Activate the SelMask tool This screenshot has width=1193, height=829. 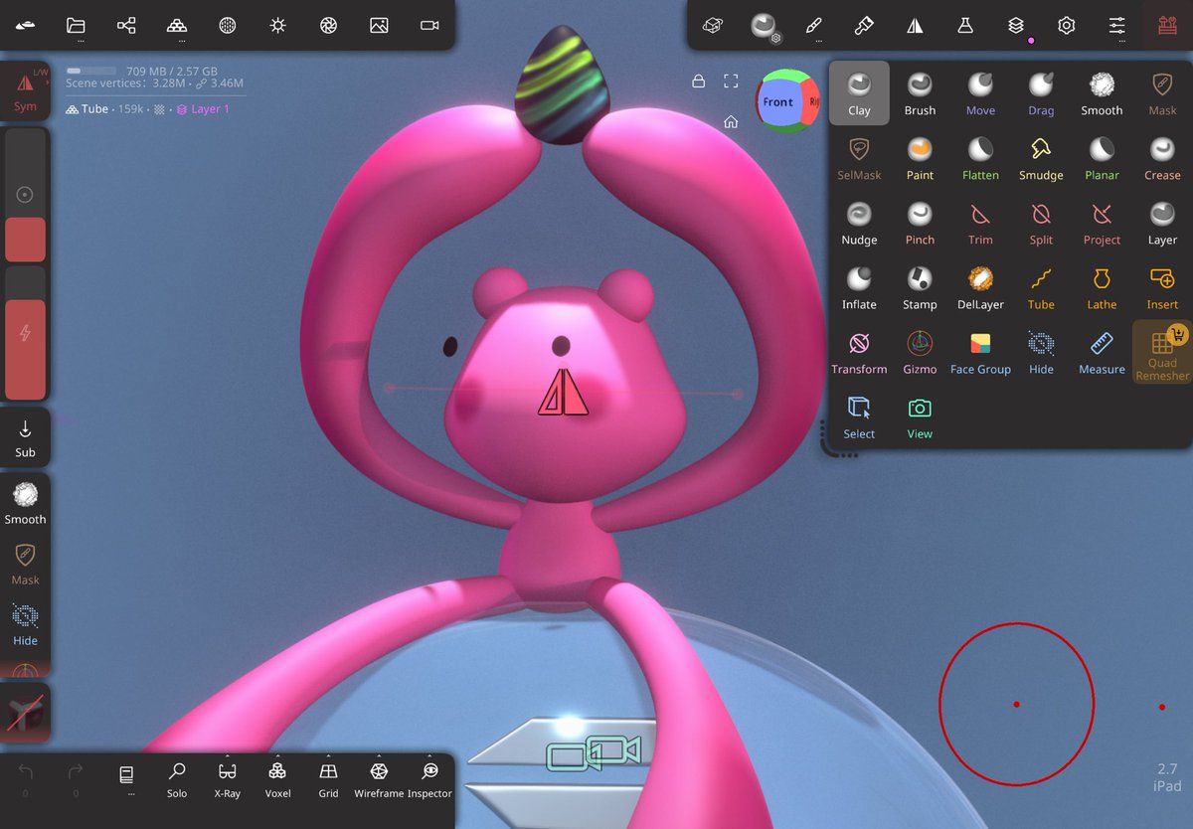(859, 158)
